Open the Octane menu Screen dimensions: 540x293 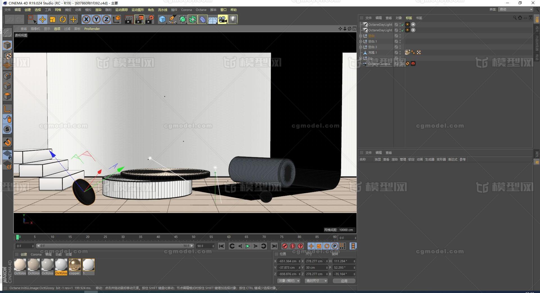(x=201, y=10)
